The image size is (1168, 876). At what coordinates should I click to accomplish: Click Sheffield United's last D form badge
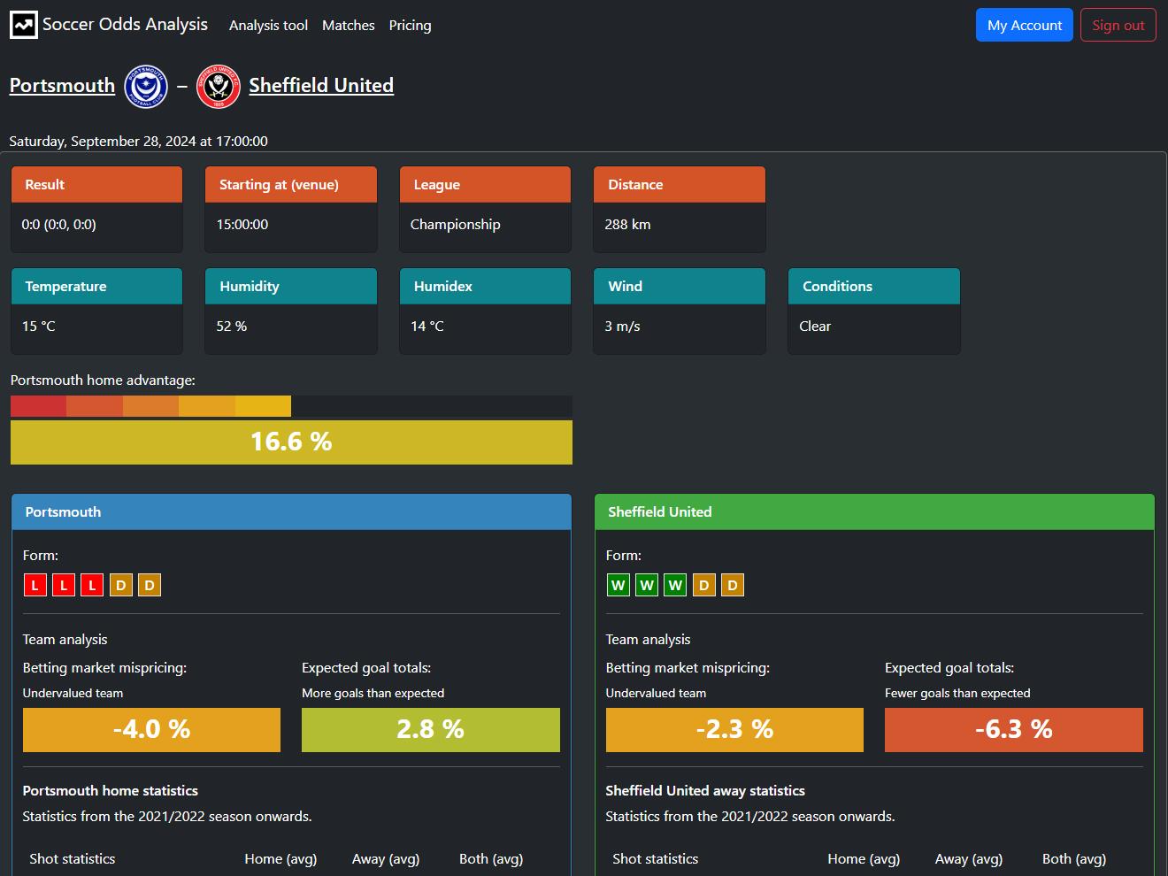[x=733, y=586]
